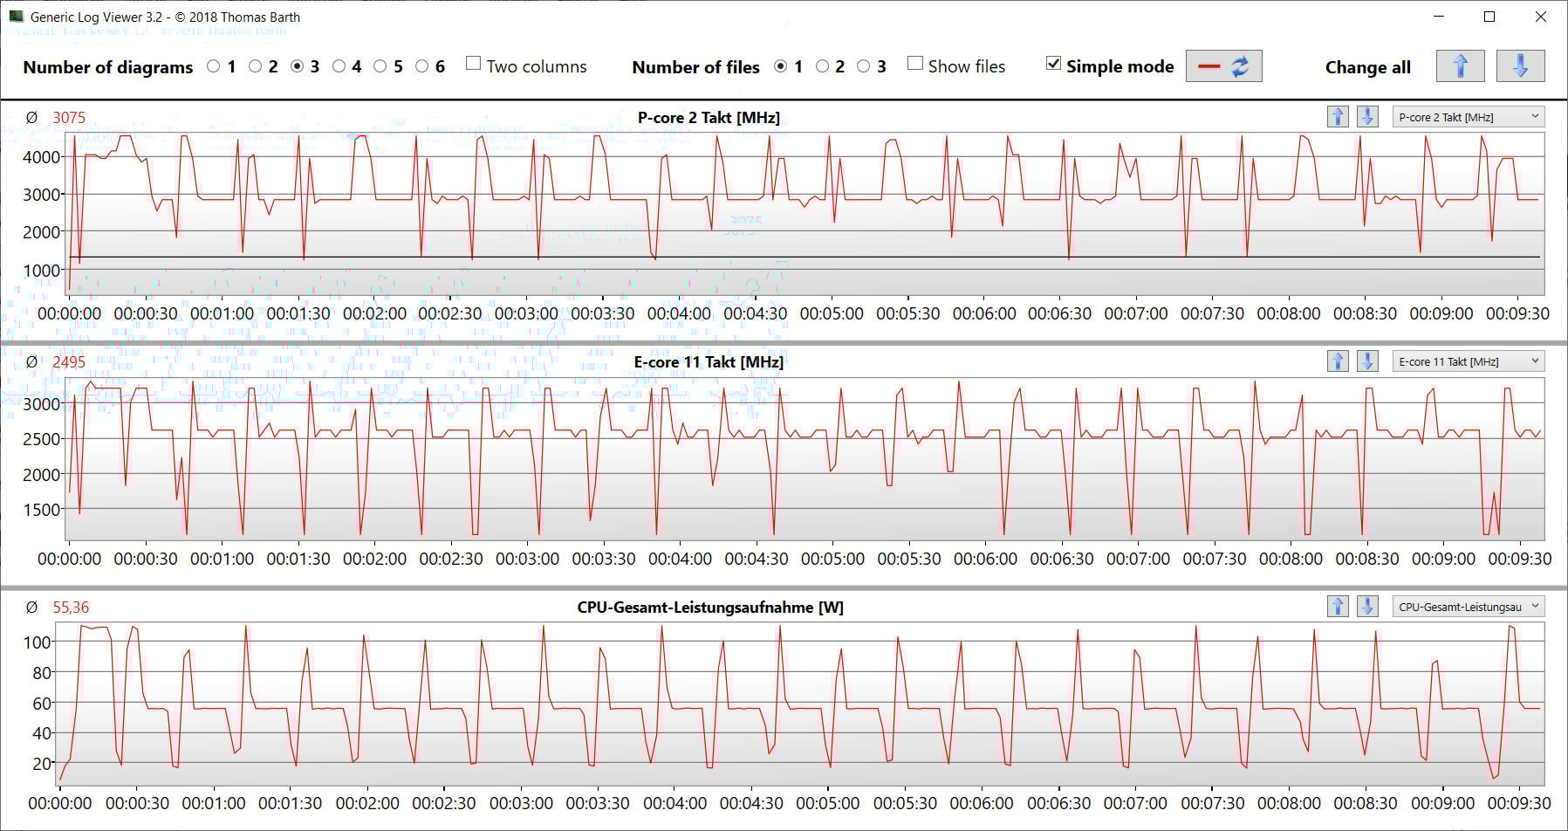1568x831 pixels.
Task: Select 2 for number of files
Action: coord(823,66)
